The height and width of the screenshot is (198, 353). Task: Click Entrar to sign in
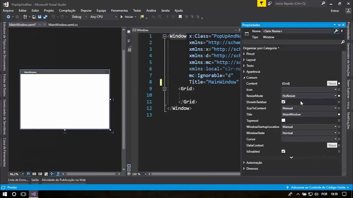[x=335, y=11]
